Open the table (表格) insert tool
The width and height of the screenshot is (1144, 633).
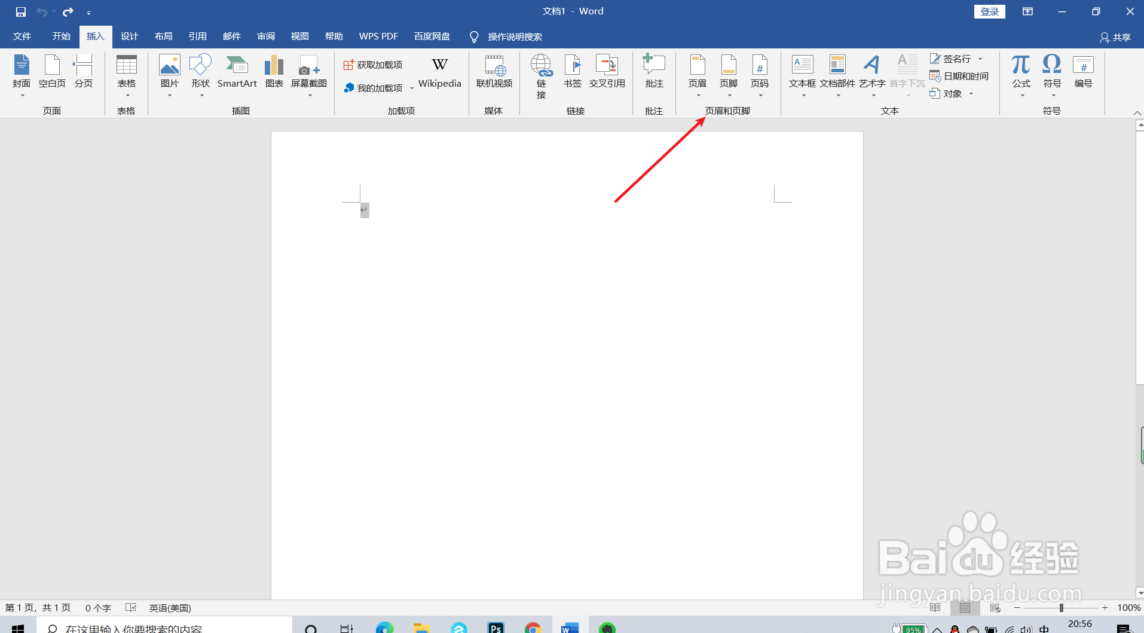pos(126,76)
